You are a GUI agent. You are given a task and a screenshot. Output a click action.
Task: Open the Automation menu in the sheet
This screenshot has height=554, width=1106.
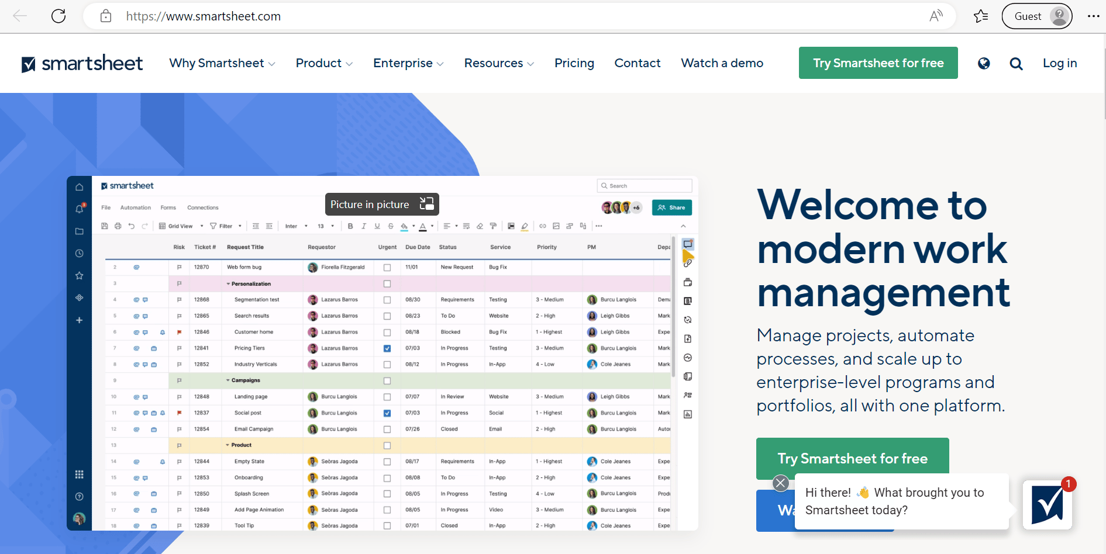tap(136, 207)
